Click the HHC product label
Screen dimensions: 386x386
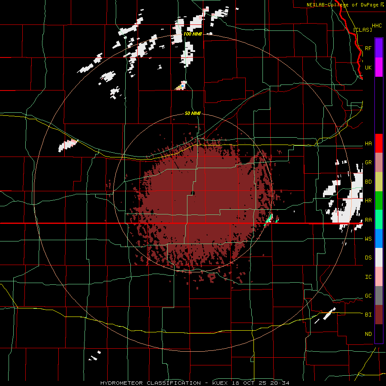click(x=377, y=26)
